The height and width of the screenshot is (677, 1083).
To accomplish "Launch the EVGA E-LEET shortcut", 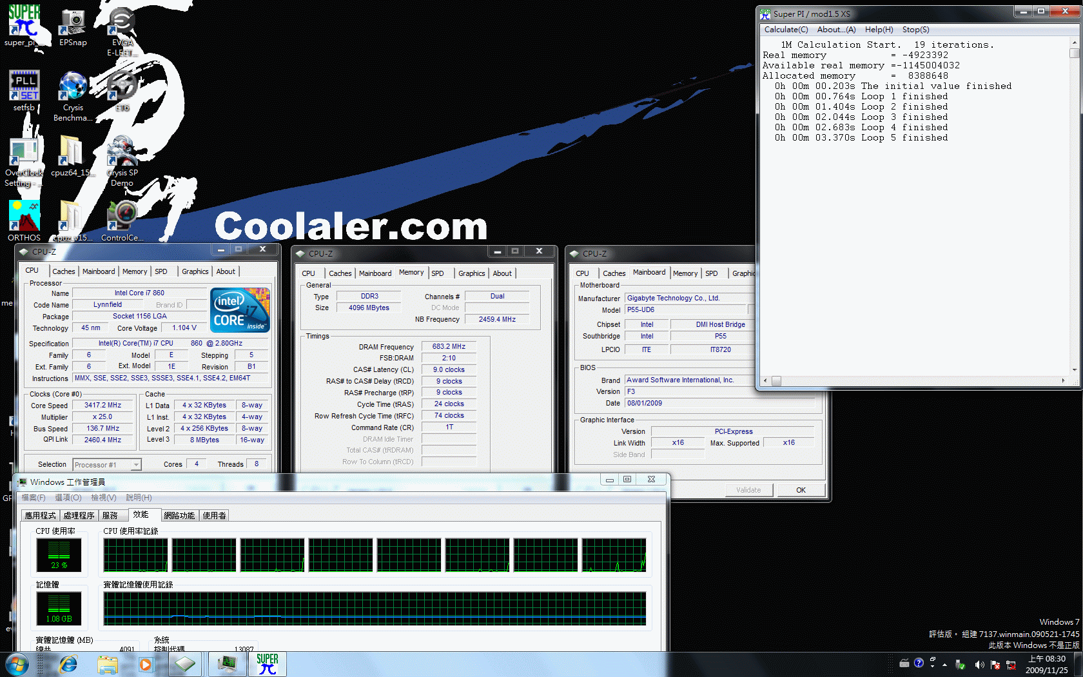I will [x=122, y=31].
